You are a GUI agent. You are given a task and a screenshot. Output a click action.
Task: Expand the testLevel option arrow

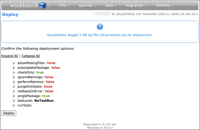click(x=14, y=101)
